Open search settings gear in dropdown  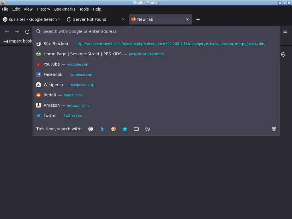274,129
